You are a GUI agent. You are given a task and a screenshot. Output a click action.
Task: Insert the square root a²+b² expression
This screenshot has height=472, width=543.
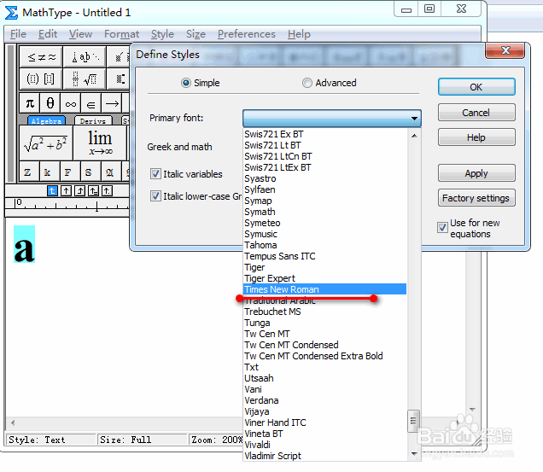tap(46, 143)
